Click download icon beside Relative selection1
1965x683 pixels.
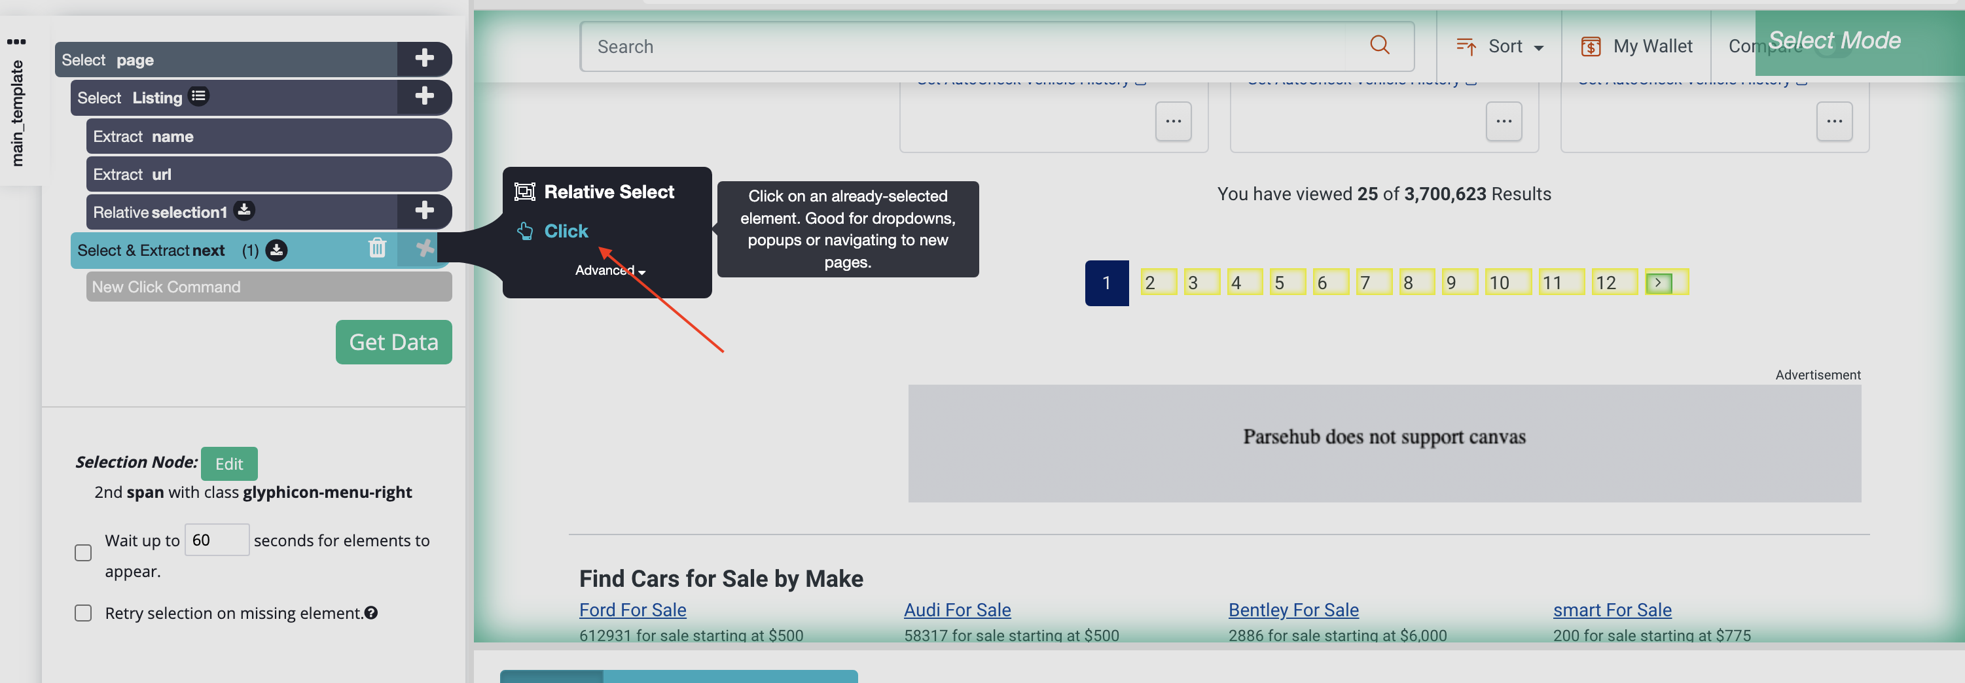tap(244, 209)
